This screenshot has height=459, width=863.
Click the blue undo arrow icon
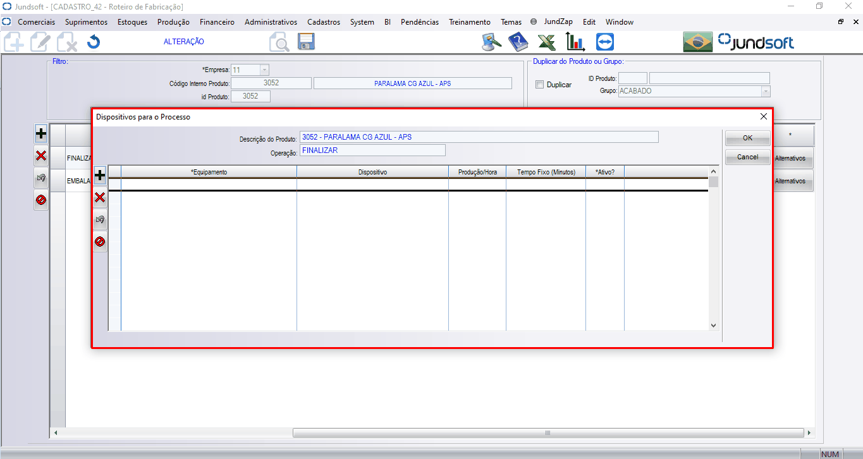pyautogui.click(x=94, y=42)
